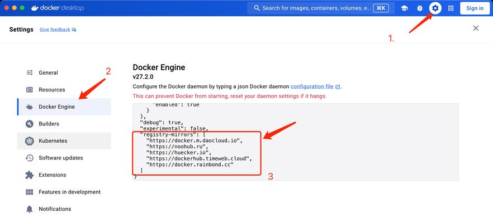Click the ⌘K shortcut badge
Image resolution: width=493 pixels, height=223 pixels.
pos(381,8)
